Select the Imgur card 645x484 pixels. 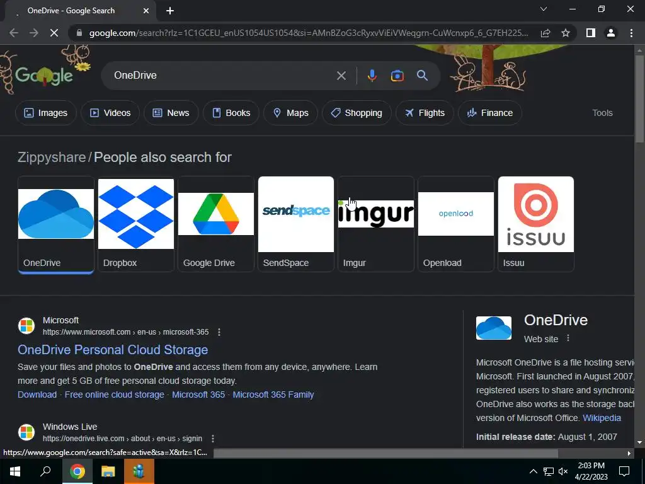click(x=375, y=224)
